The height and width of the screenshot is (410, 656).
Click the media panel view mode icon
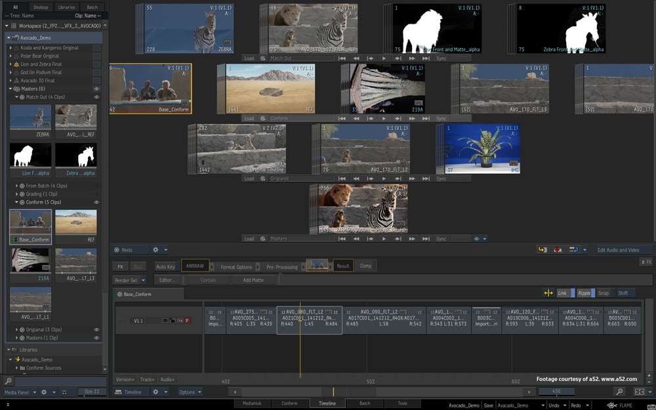pos(64,392)
